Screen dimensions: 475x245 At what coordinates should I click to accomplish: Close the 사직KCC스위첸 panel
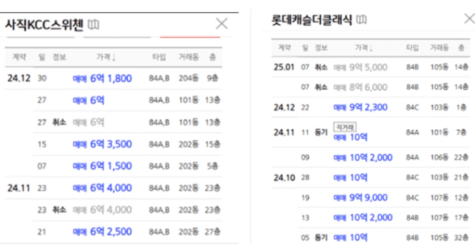[x=222, y=23]
